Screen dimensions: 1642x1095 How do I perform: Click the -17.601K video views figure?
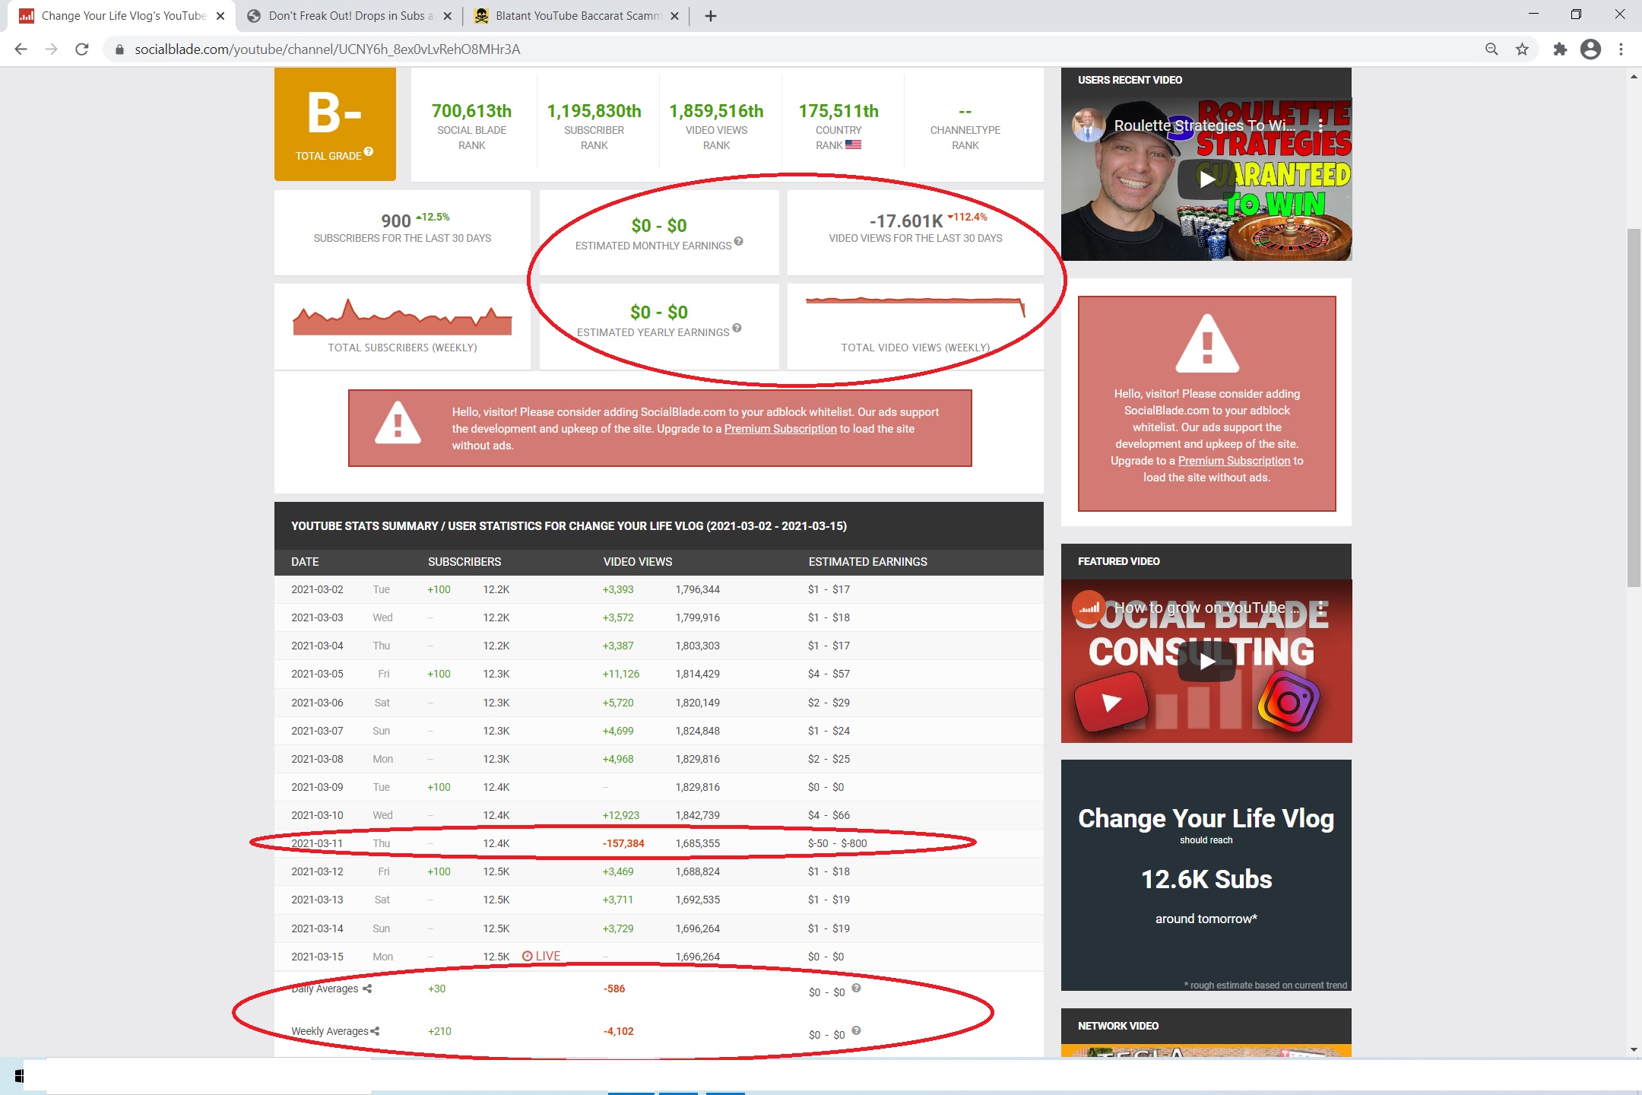[906, 221]
